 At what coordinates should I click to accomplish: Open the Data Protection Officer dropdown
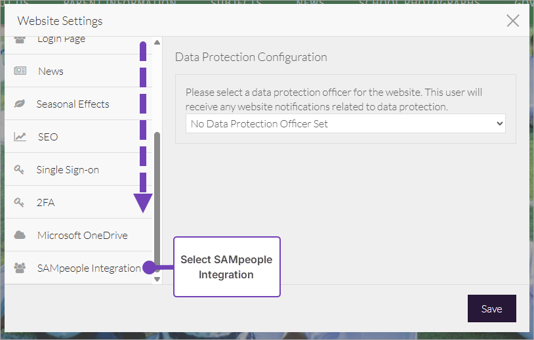(x=345, y=123)
